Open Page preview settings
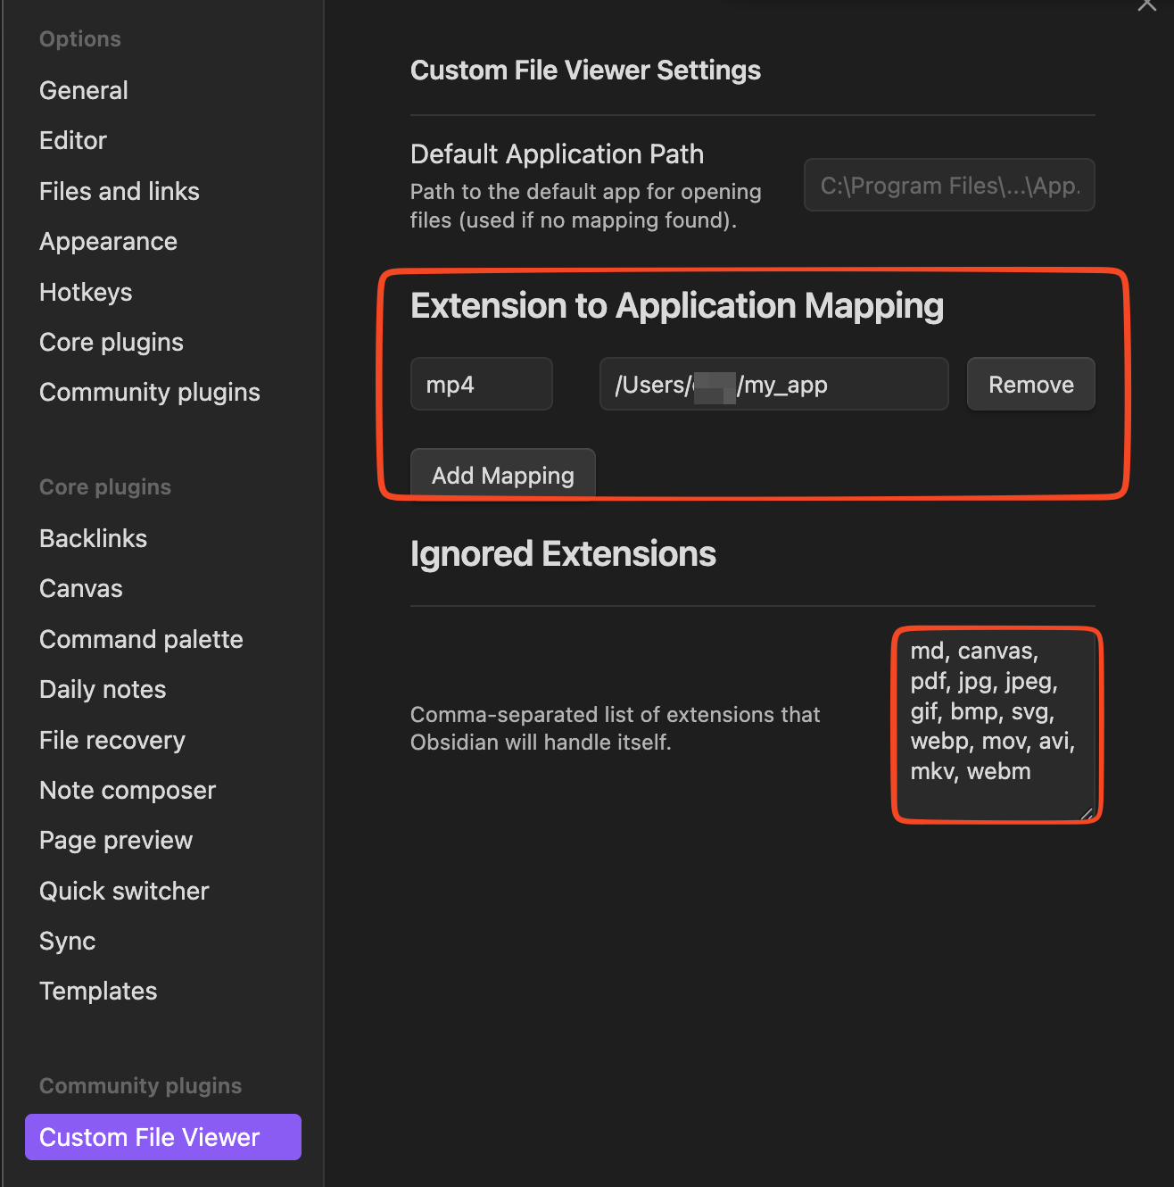1174x1187 pixels. coord(116,840)
